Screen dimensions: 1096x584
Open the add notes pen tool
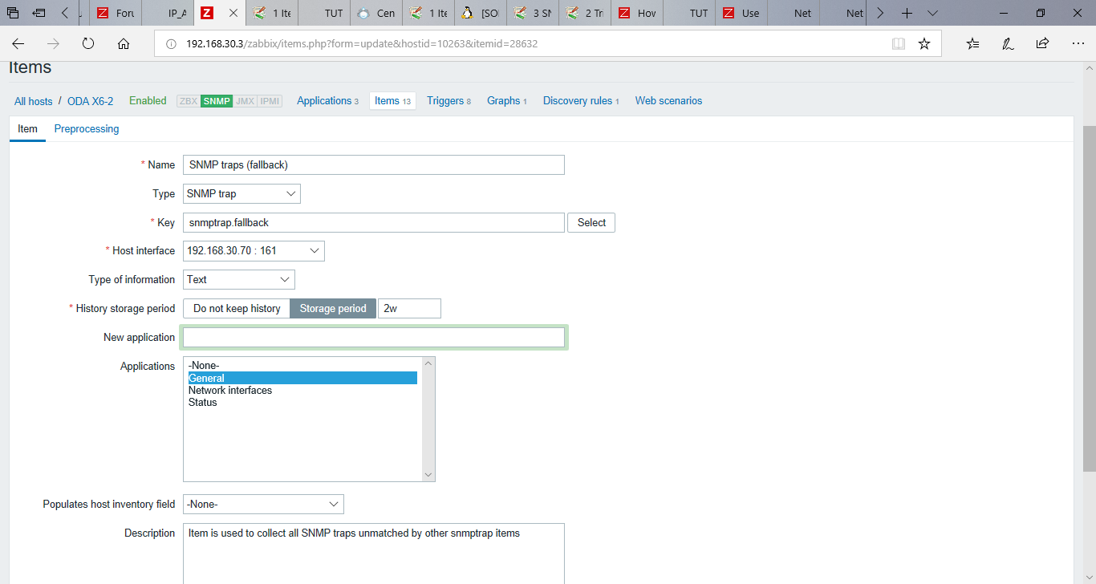pos(1008,44)
